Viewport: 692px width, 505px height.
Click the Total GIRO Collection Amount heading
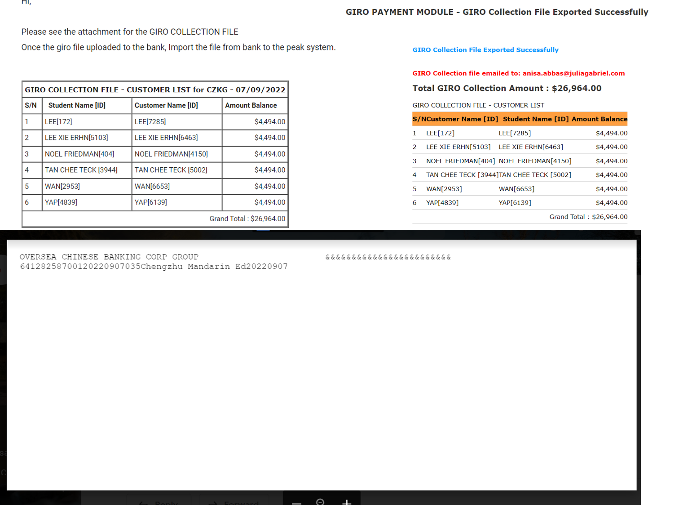[x=507, y=89]
